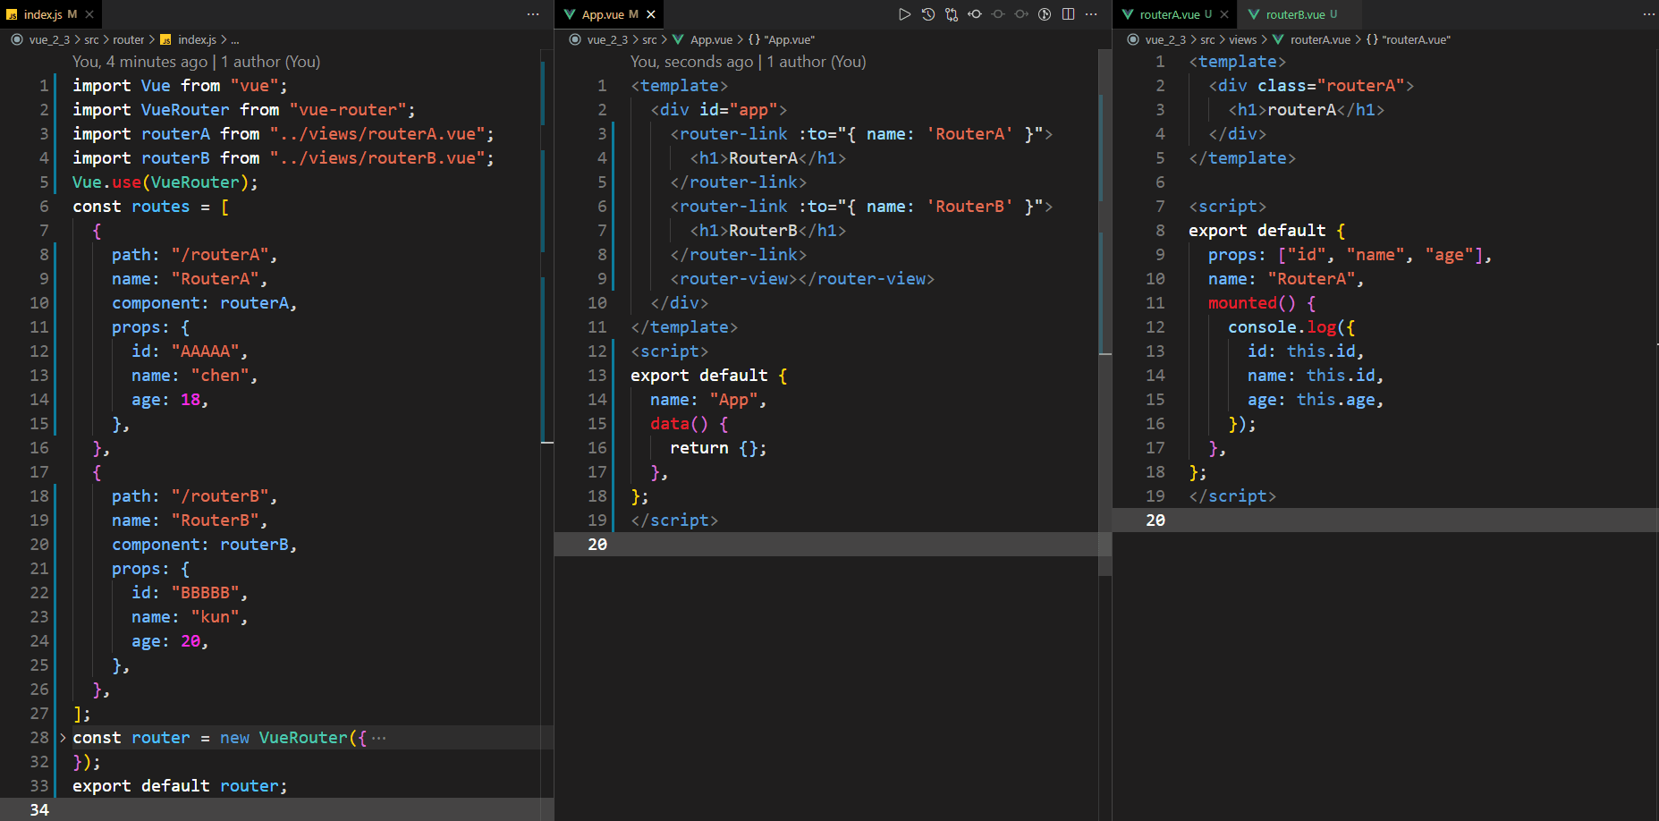Click the JS file icon on index.js tab
Viewport: 1659px width, 821px height.
point(12,14)
